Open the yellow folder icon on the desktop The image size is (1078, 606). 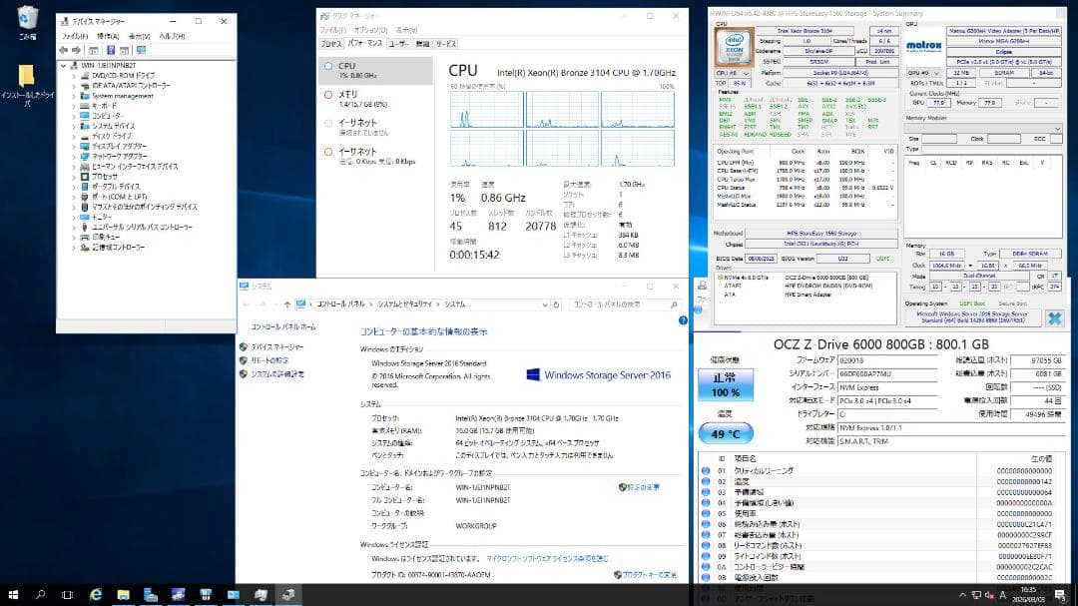(27, 84)
